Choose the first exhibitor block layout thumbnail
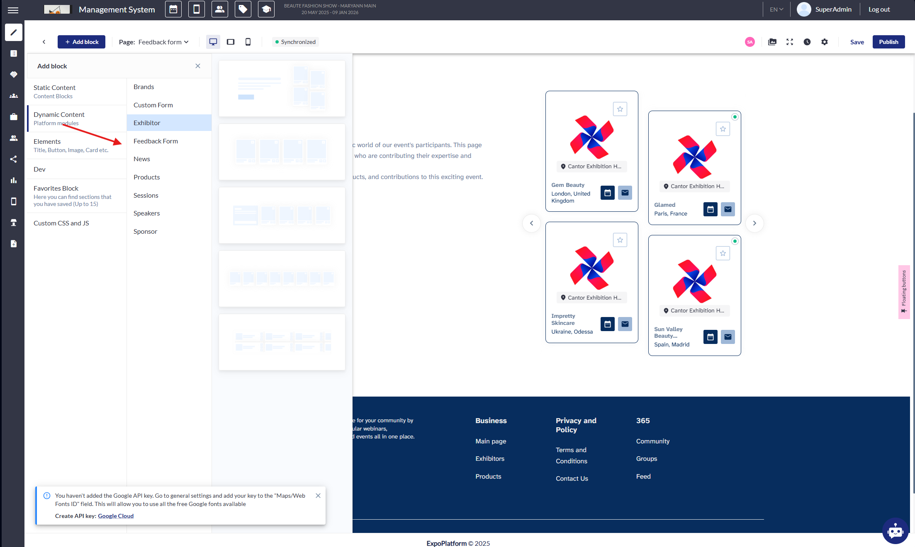 coord(282,88)
